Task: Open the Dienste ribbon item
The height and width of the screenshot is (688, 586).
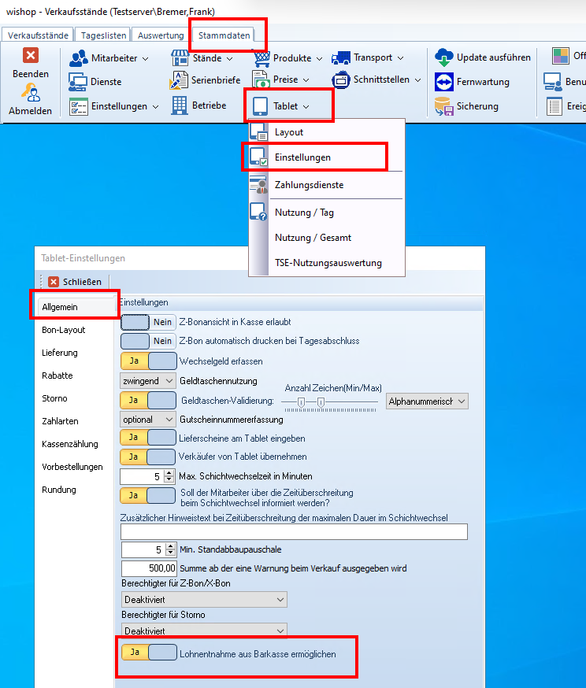Action: click(78, 82)
